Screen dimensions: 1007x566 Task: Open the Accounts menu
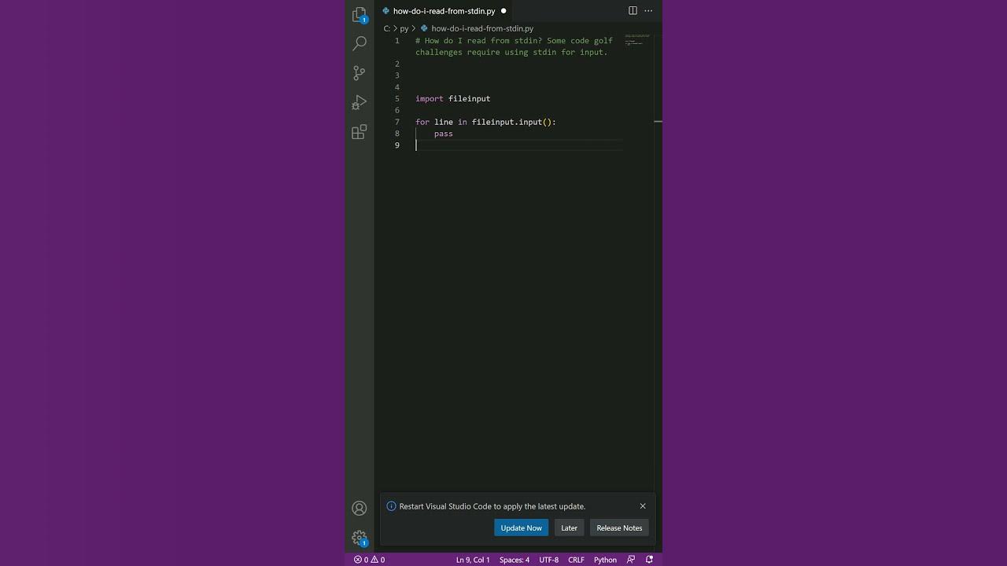[x=360, y=509]
